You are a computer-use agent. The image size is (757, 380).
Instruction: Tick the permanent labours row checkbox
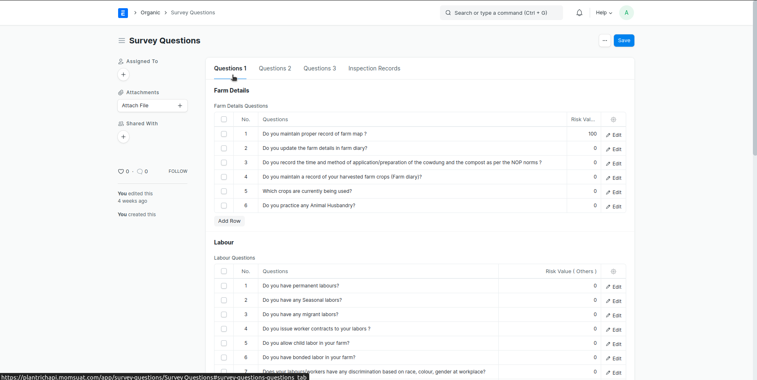pyautogui.click(x=224, y=286)
